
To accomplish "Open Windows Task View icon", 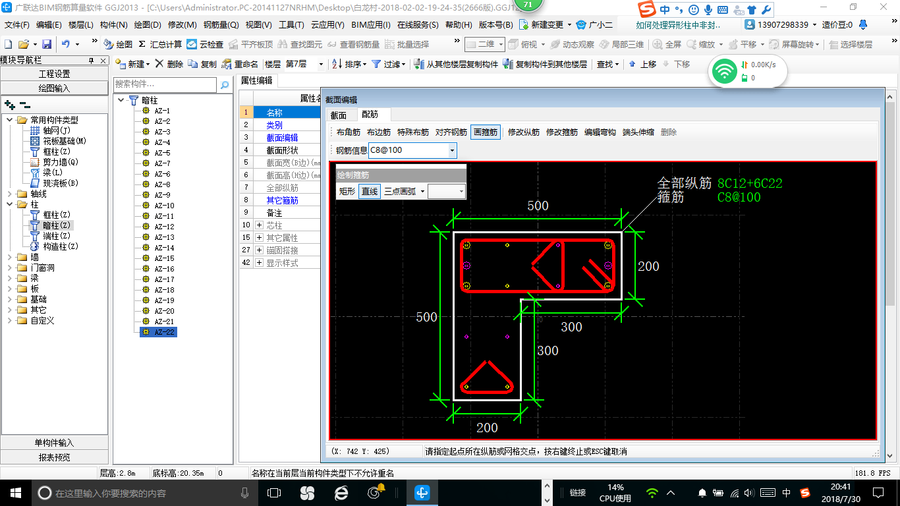I will (274, 492).
